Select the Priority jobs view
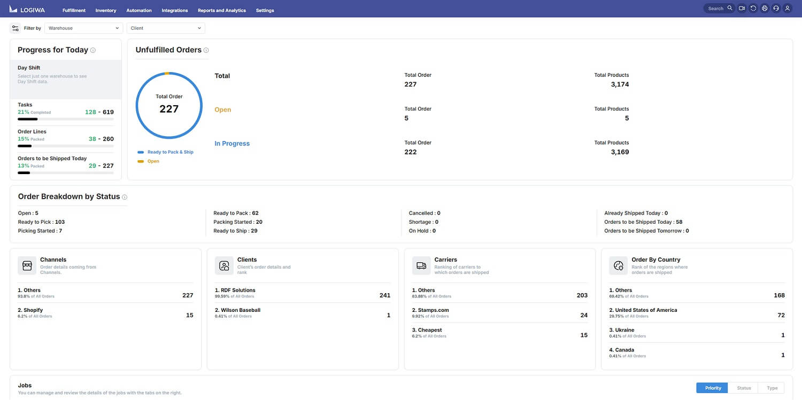The width and height of the screenshot is (802, 400). (713, 388)
